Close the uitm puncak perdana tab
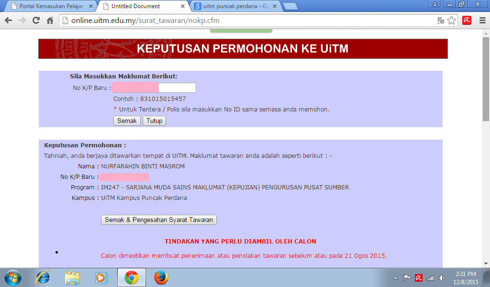 [x=274, y=6]
